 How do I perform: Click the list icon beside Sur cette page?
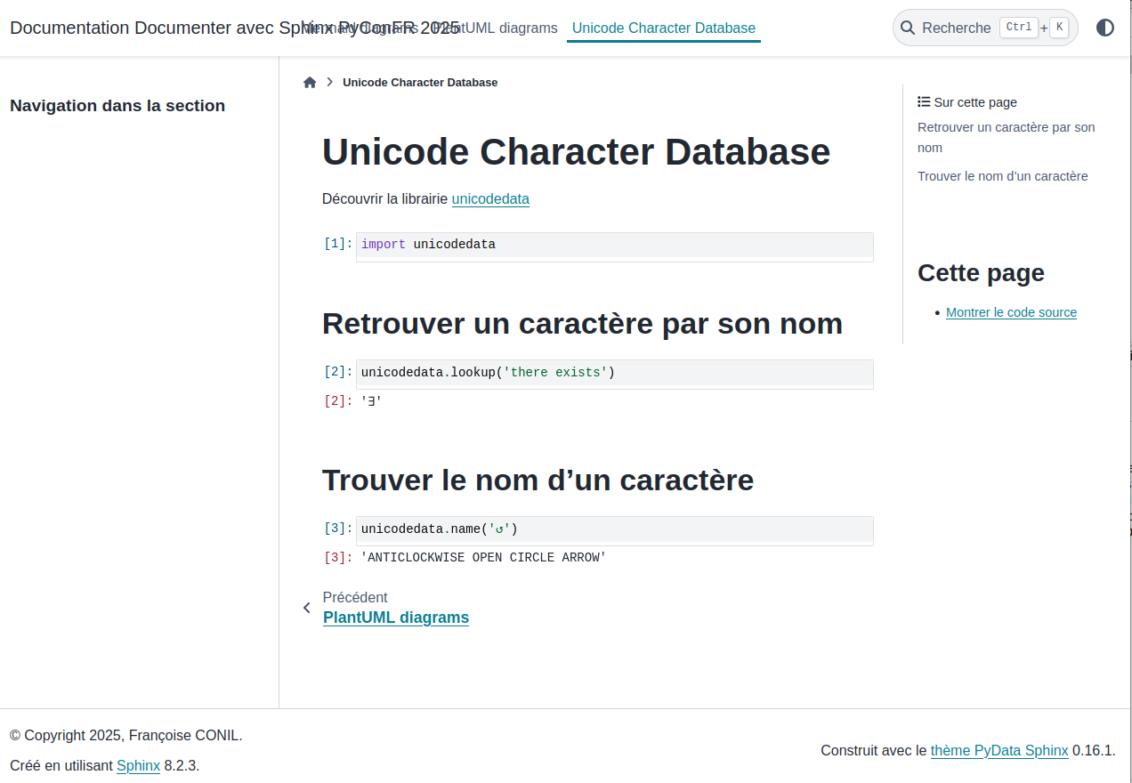[924, 102]
